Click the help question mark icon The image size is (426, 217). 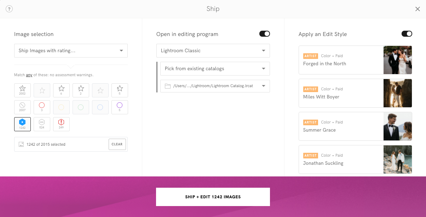tap(10, 9)
